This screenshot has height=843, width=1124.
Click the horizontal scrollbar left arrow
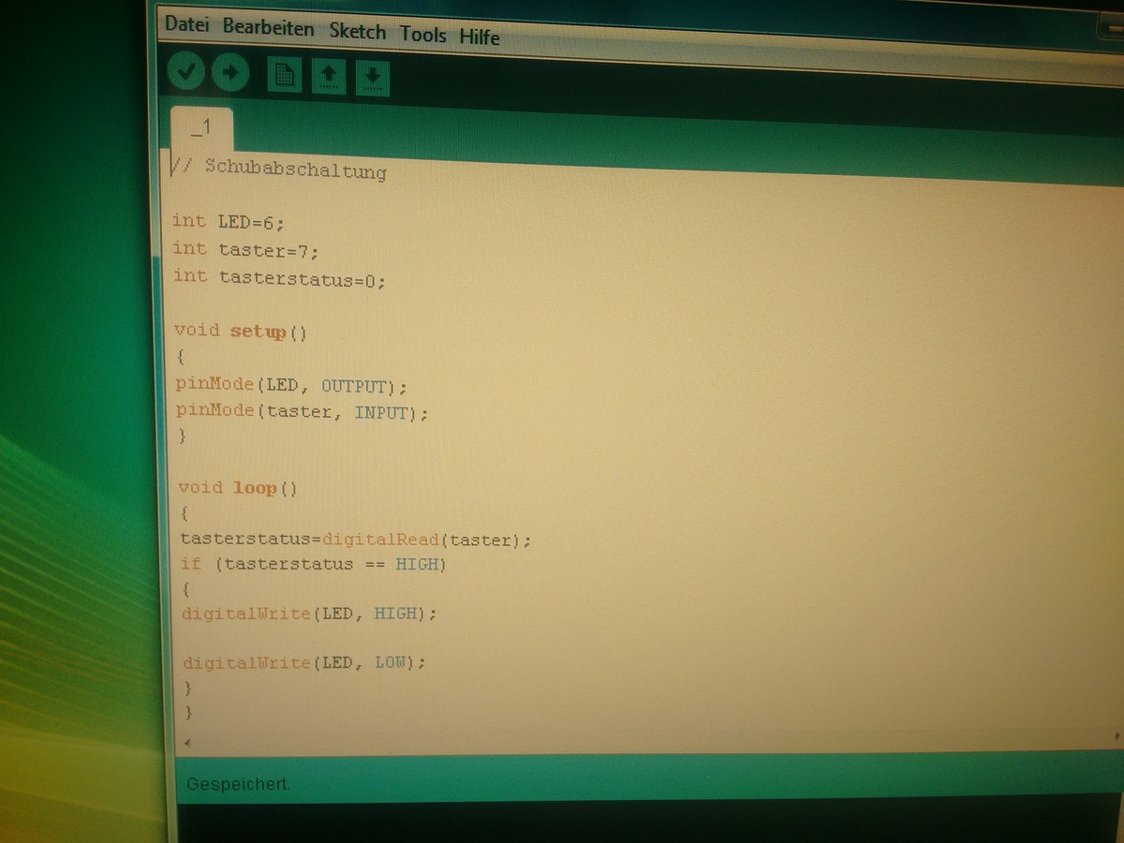click(x=186, y=742)
